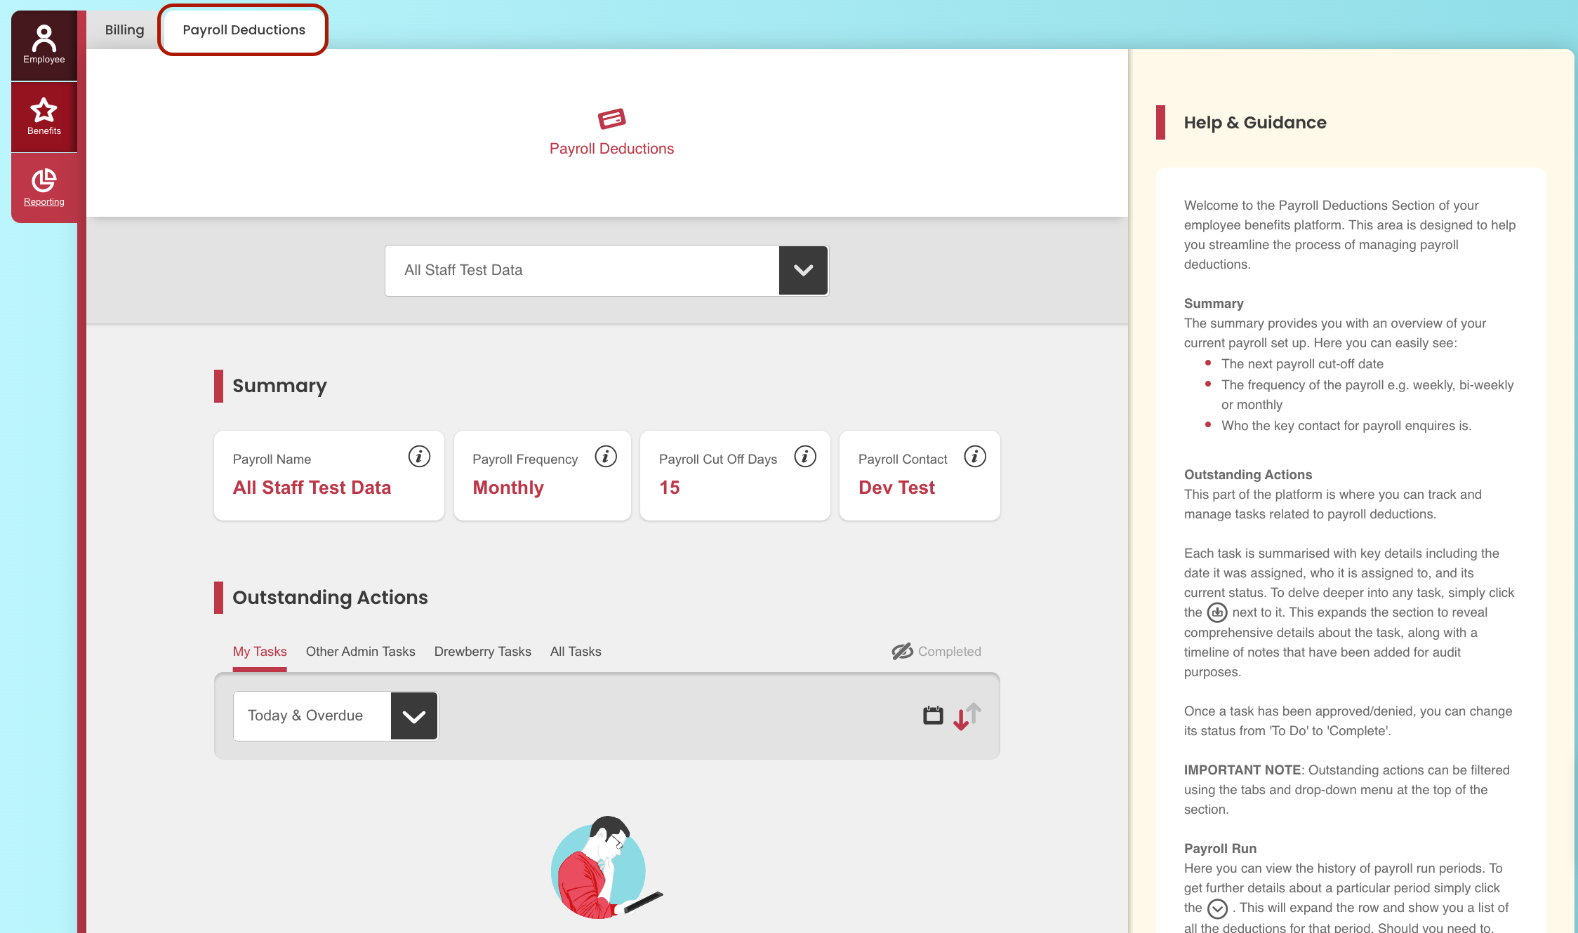
Task: Click the Payroll Deductions card icon header
Action: point(611,119)
